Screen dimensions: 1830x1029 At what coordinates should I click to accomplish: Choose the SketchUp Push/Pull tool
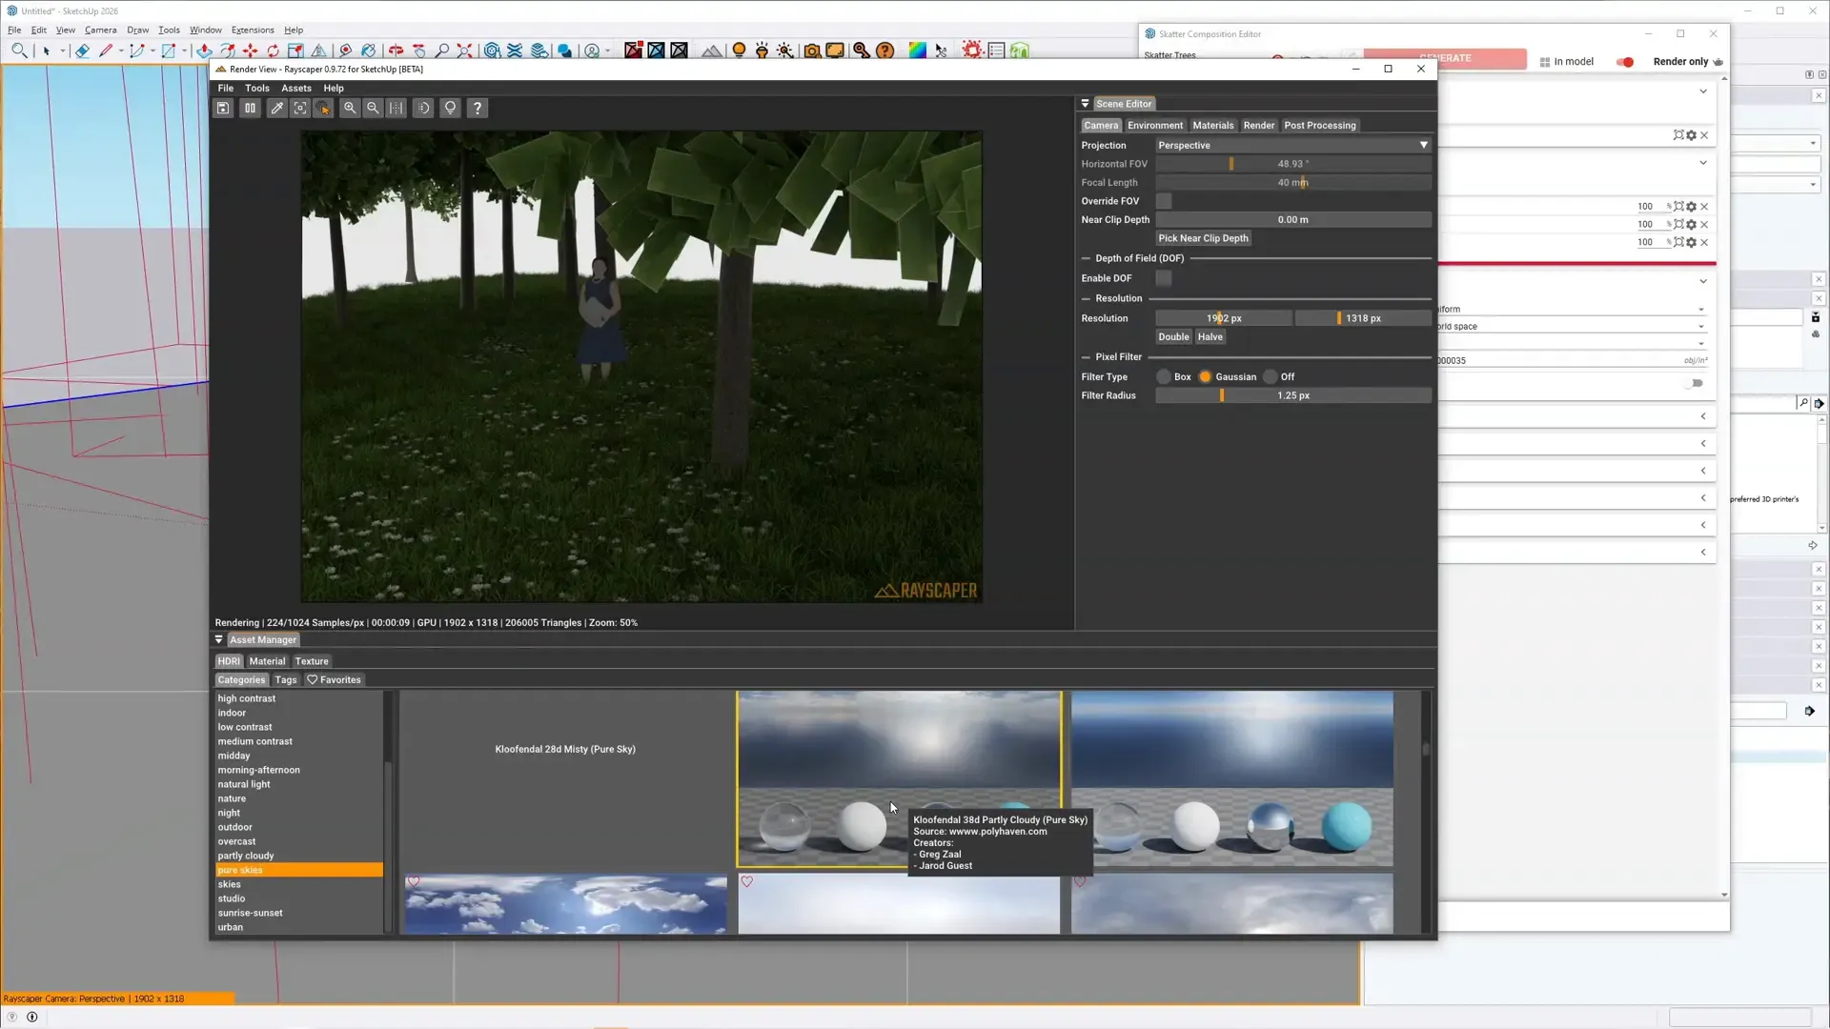pos(204,50)
